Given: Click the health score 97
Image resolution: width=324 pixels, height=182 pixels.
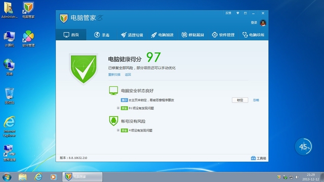Looking at the screenshot, I should (x=153, y=57).
